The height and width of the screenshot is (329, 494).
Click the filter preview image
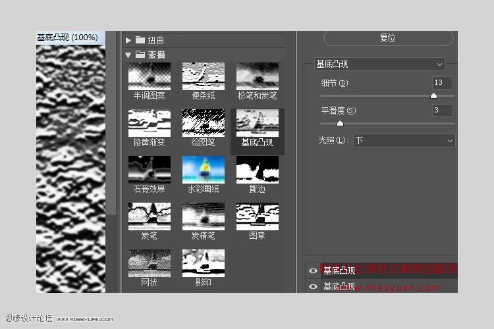pos(71,168)
